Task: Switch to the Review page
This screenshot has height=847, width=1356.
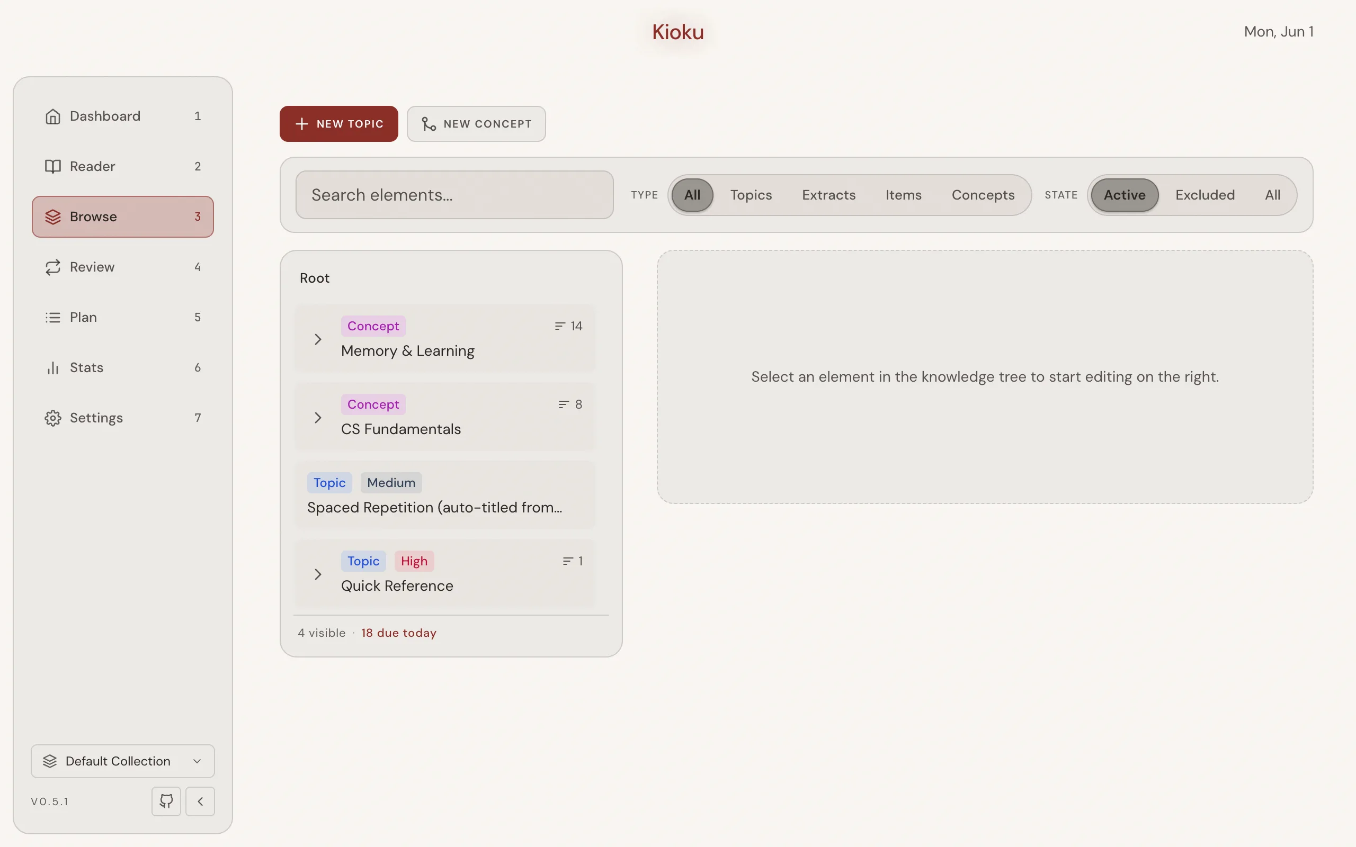Action: point(123,267)
